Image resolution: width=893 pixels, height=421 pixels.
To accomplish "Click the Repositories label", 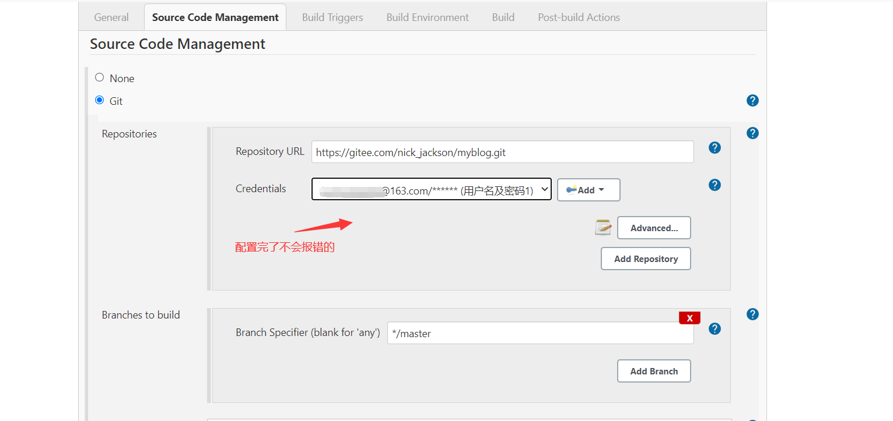I will [129, 134].
